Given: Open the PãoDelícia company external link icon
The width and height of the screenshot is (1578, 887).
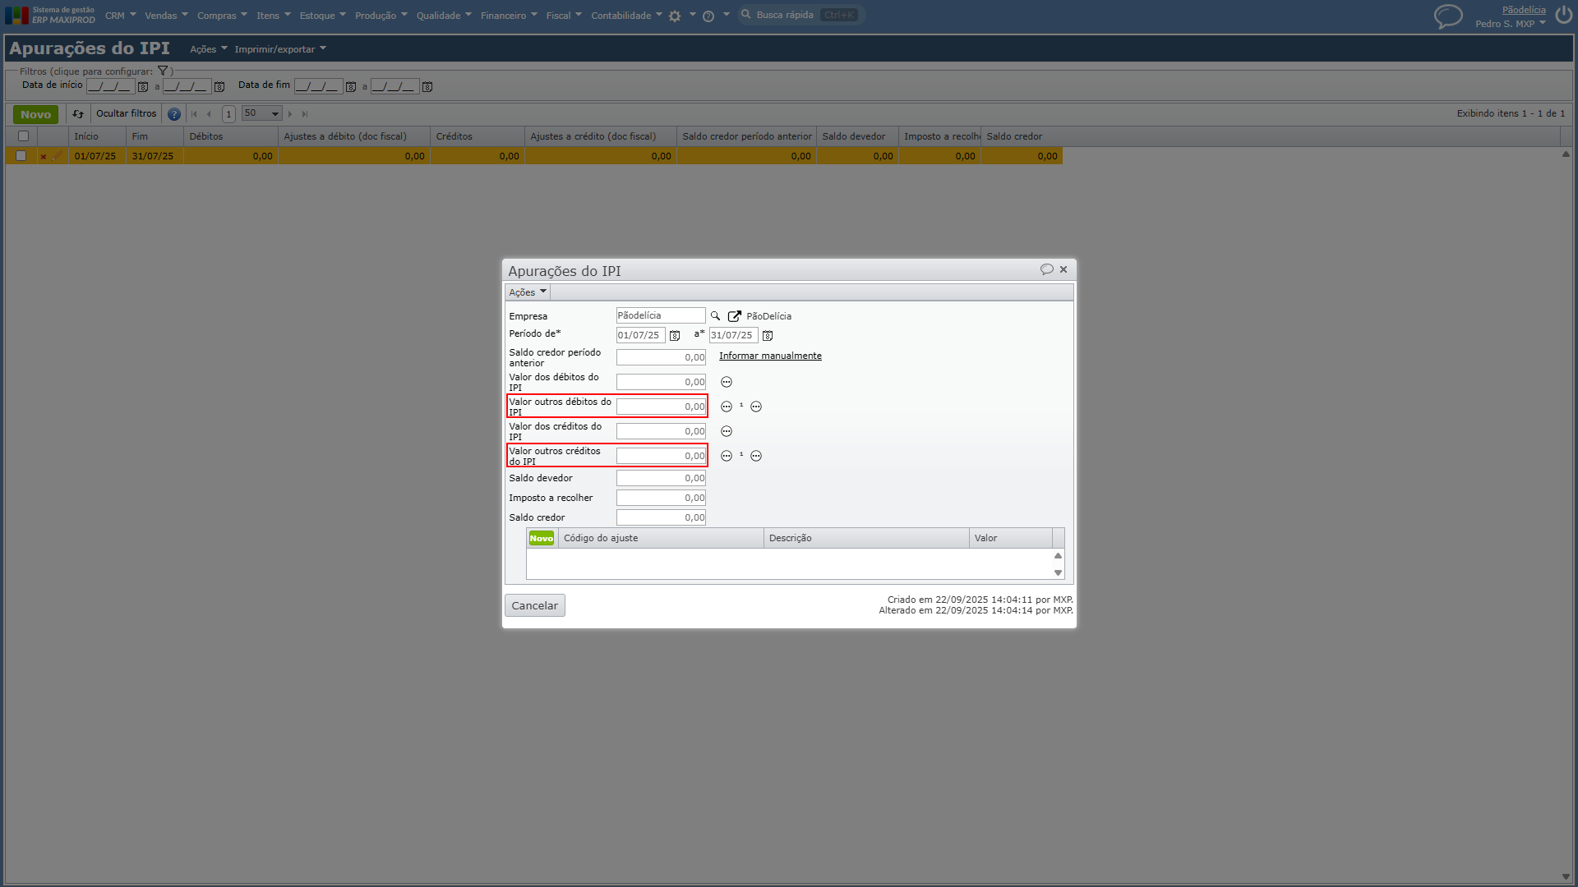Looking at the screenshot, I should coord(735,316).
